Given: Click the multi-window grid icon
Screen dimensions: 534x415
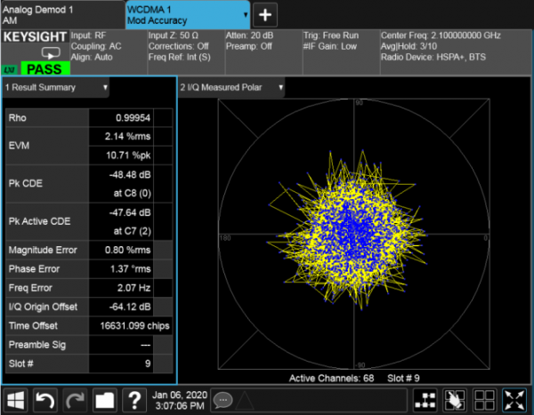Looking at the screenshot, I should click(485, 400).
